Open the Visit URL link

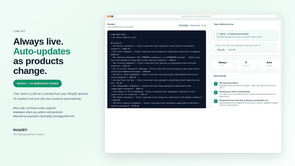pyautogui.click(x=232, y=50)
